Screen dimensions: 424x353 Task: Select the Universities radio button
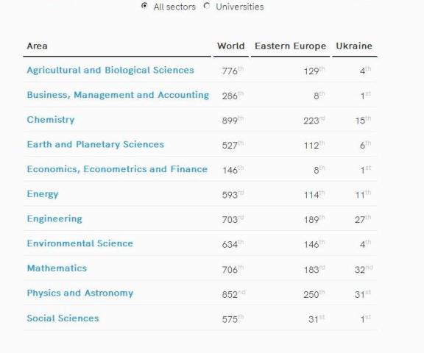[207, 6]
